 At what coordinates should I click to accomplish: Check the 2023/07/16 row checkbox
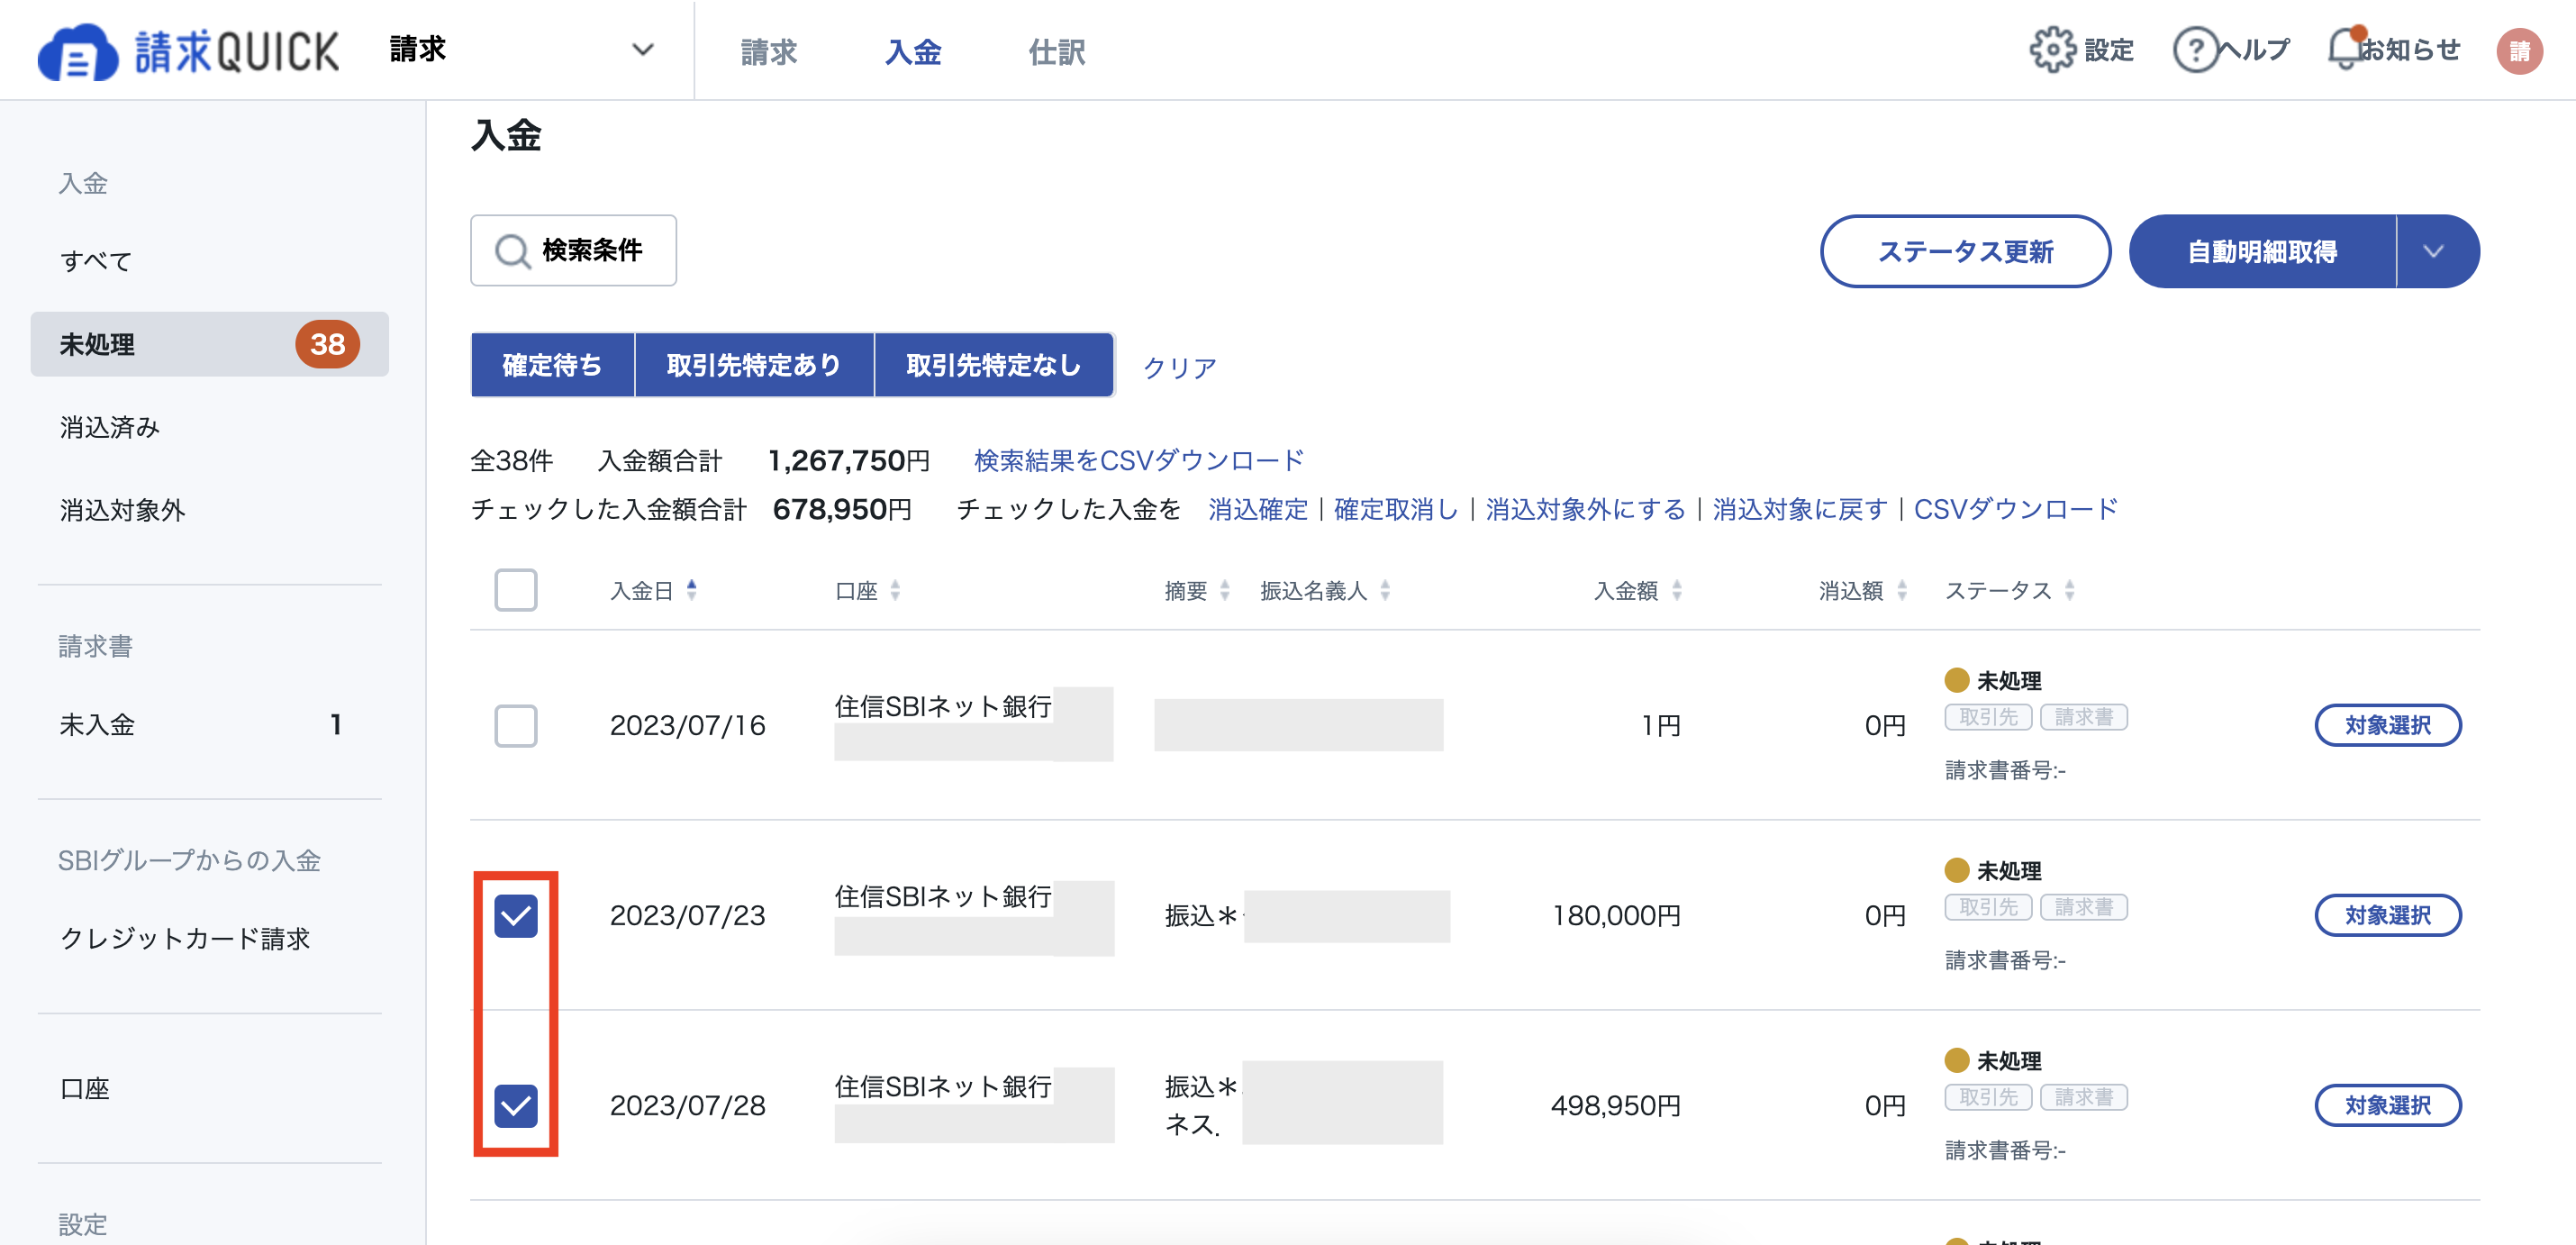pos(516,726)
